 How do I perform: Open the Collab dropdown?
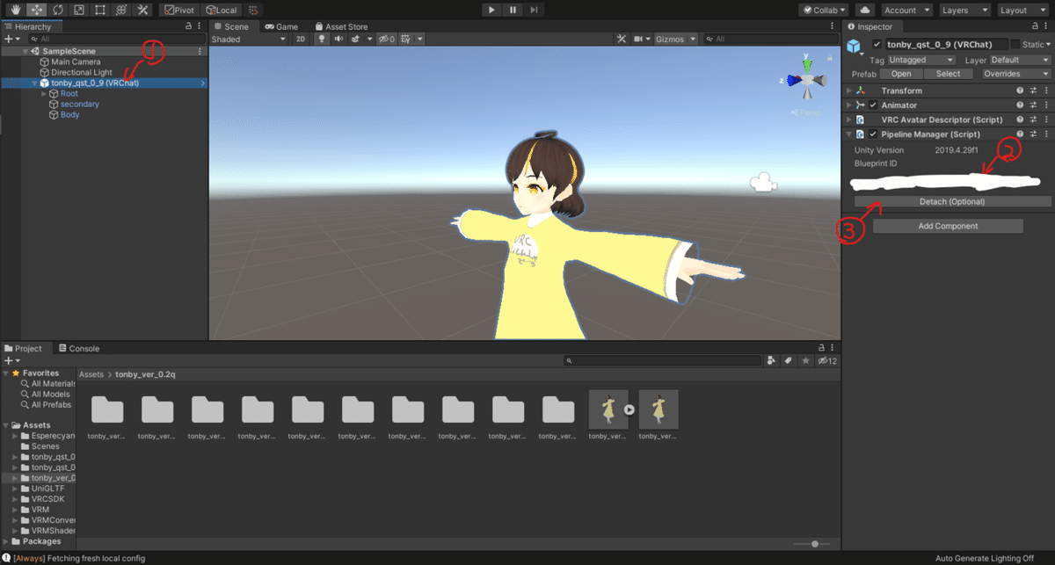pos(825,10)
